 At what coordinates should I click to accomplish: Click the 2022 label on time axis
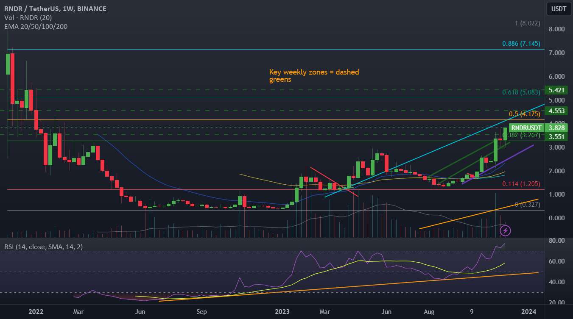(x=36, y=312)
